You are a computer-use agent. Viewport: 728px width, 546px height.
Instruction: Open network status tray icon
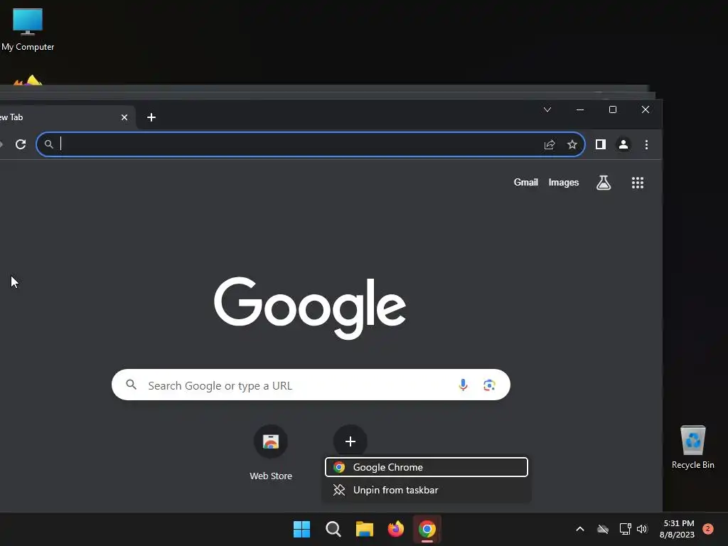(625, 529)
